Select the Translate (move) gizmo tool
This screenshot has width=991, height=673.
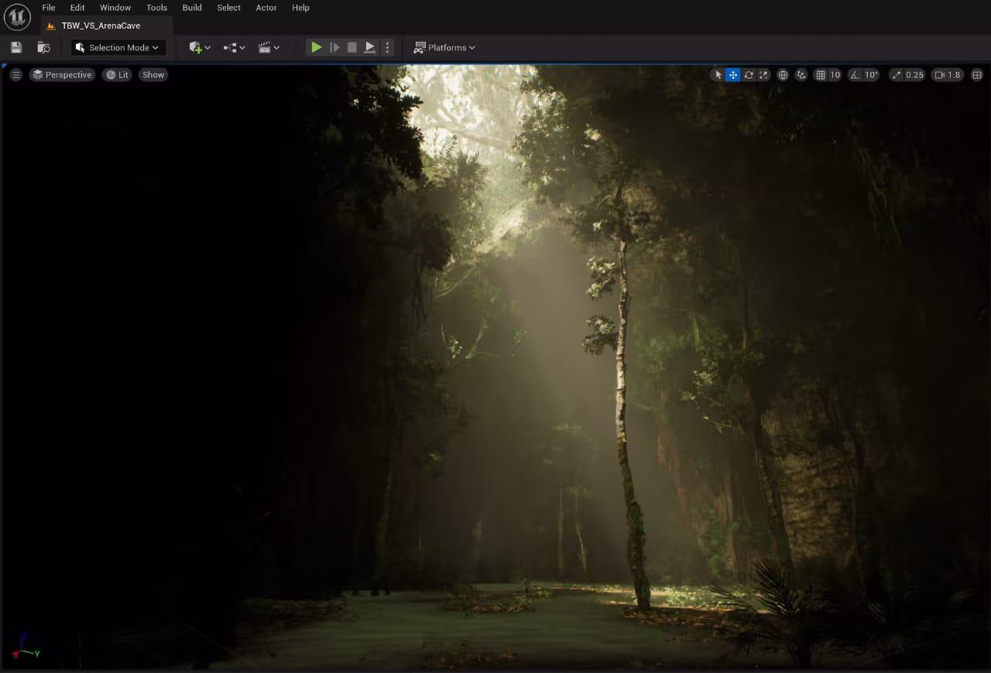732,75
